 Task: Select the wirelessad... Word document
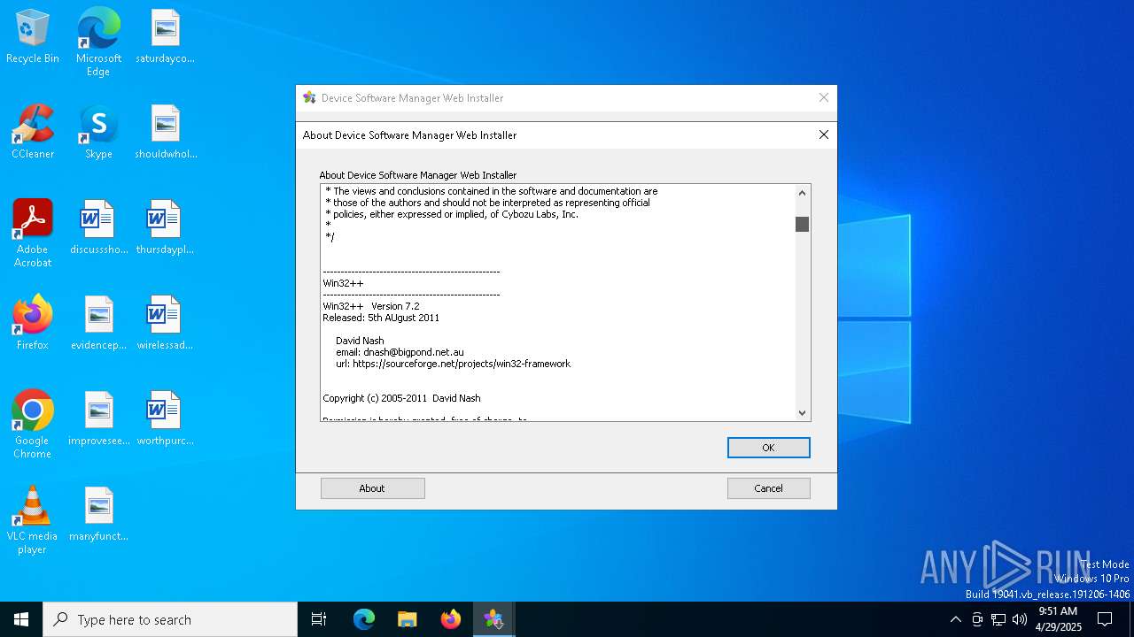pyautogui.click(x=165, y=324)
